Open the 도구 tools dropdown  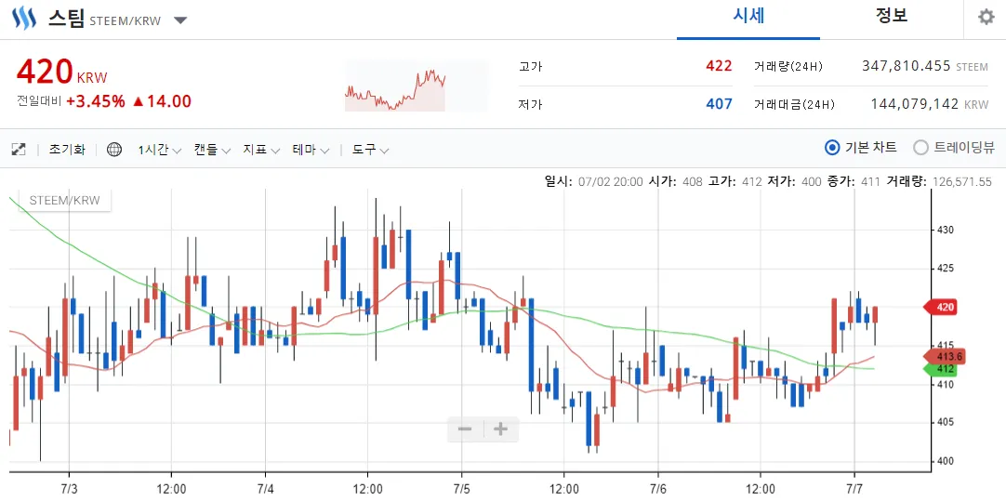tap(370, 150)
